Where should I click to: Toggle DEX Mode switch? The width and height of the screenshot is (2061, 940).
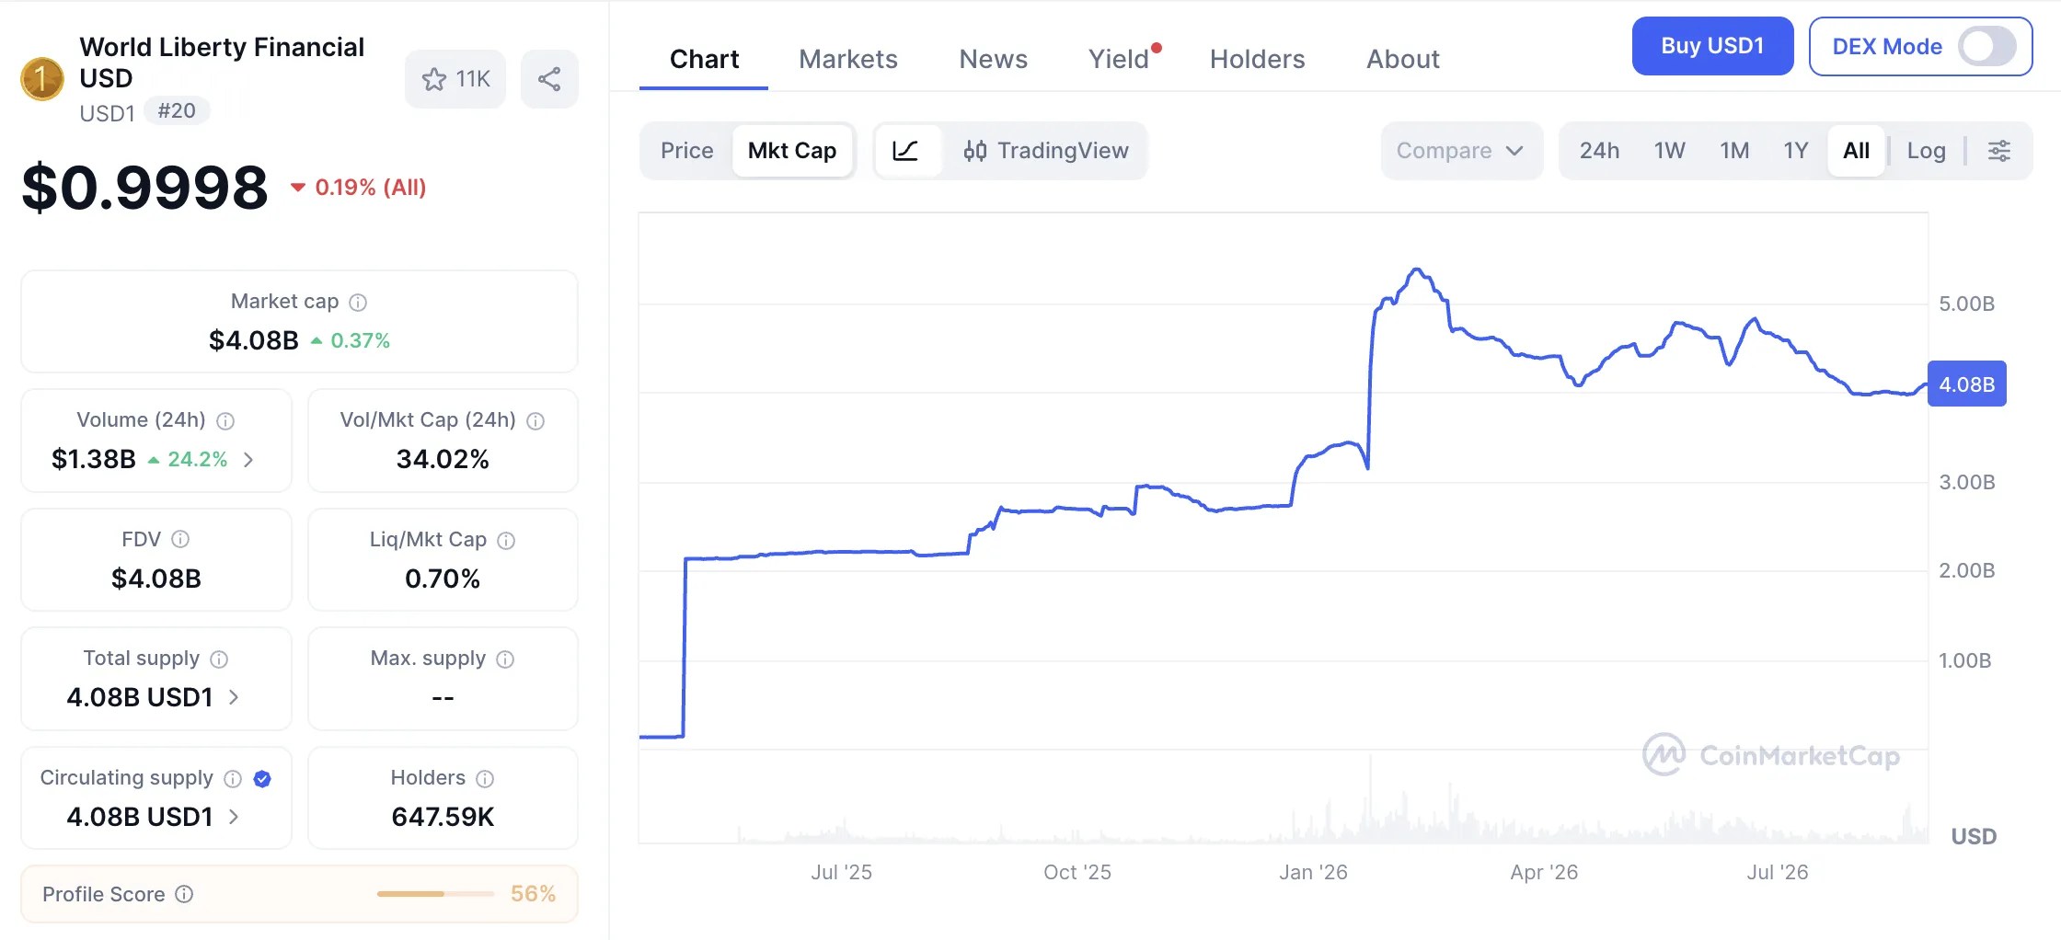pyautogui.click(x=1986, y=46)
